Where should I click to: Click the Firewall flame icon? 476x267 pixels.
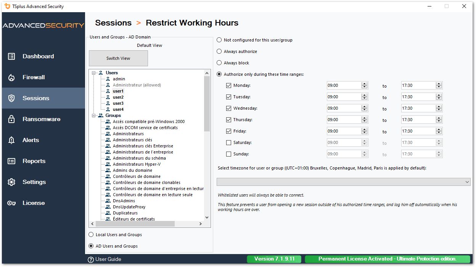(x=11, y=78)
